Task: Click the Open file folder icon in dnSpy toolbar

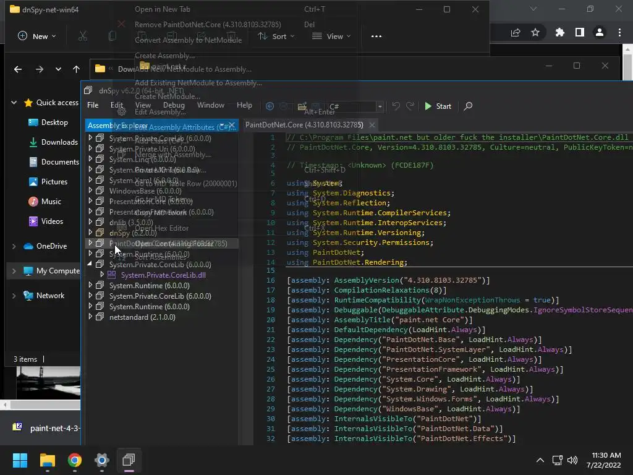Action: tap(302, 106)
